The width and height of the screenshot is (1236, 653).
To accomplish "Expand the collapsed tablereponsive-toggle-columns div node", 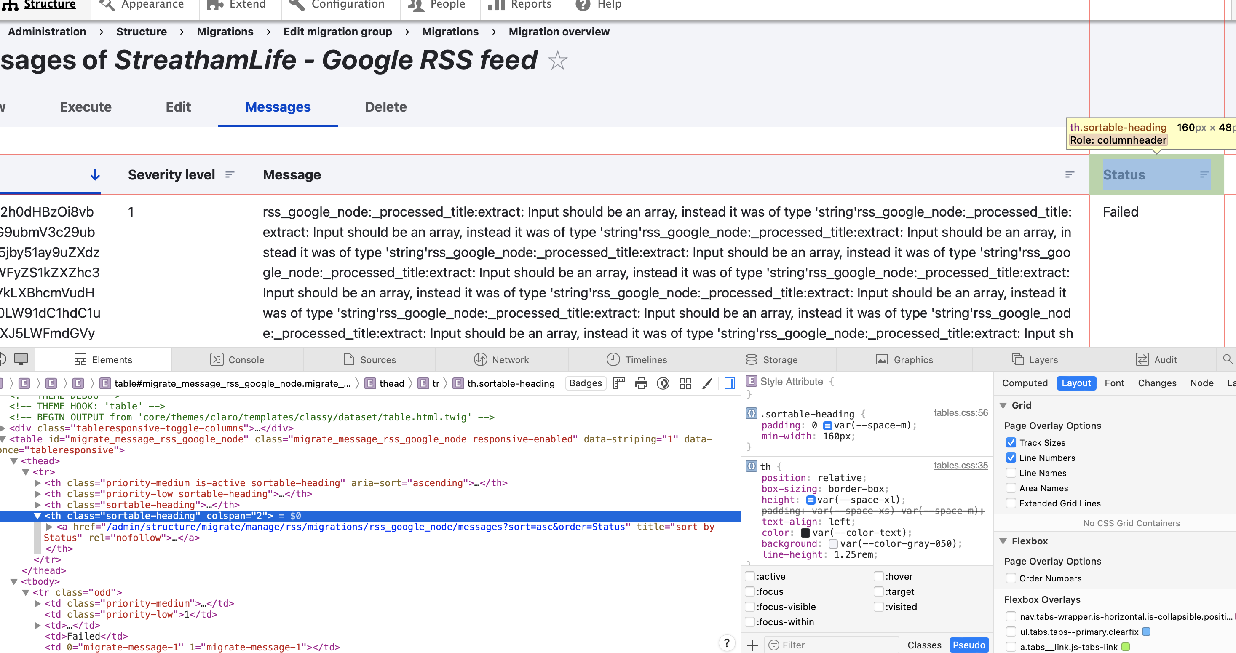I will 3,428.
